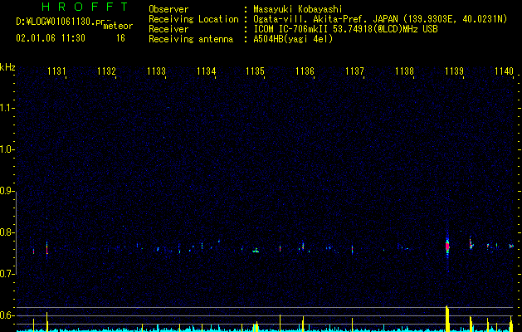Click the 1131 time axis marker
This screenshot has width=522, height=332.
click(56, 71)
